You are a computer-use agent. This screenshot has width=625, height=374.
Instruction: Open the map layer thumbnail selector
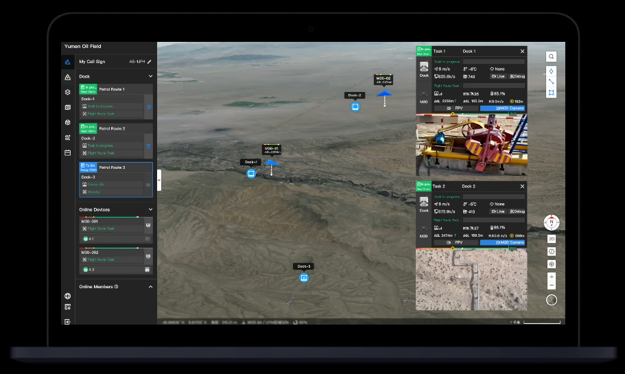(x=552, y=300)
